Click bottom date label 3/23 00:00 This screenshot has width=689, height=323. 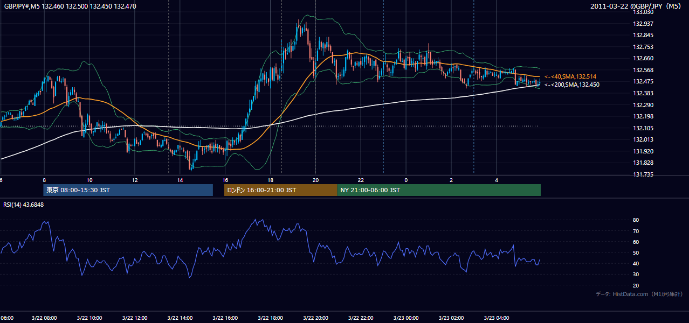point(406,318)
